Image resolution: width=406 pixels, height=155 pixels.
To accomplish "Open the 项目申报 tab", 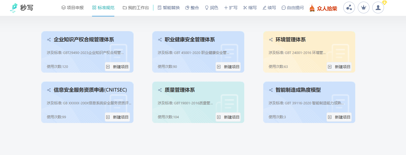I will tap(72, 8).
